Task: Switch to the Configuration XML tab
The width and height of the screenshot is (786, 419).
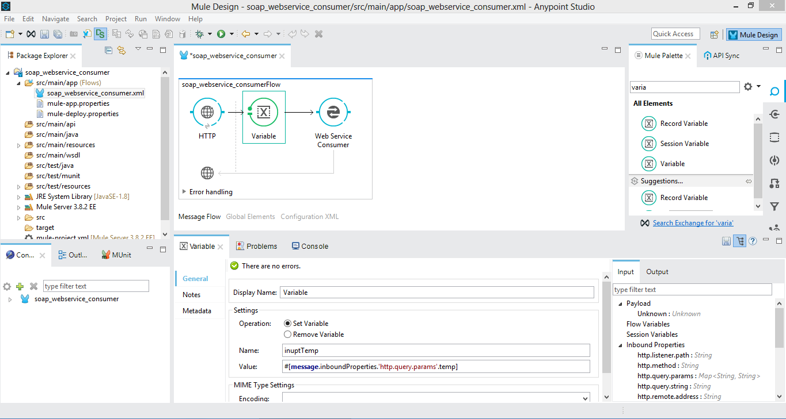Action: 309,217
